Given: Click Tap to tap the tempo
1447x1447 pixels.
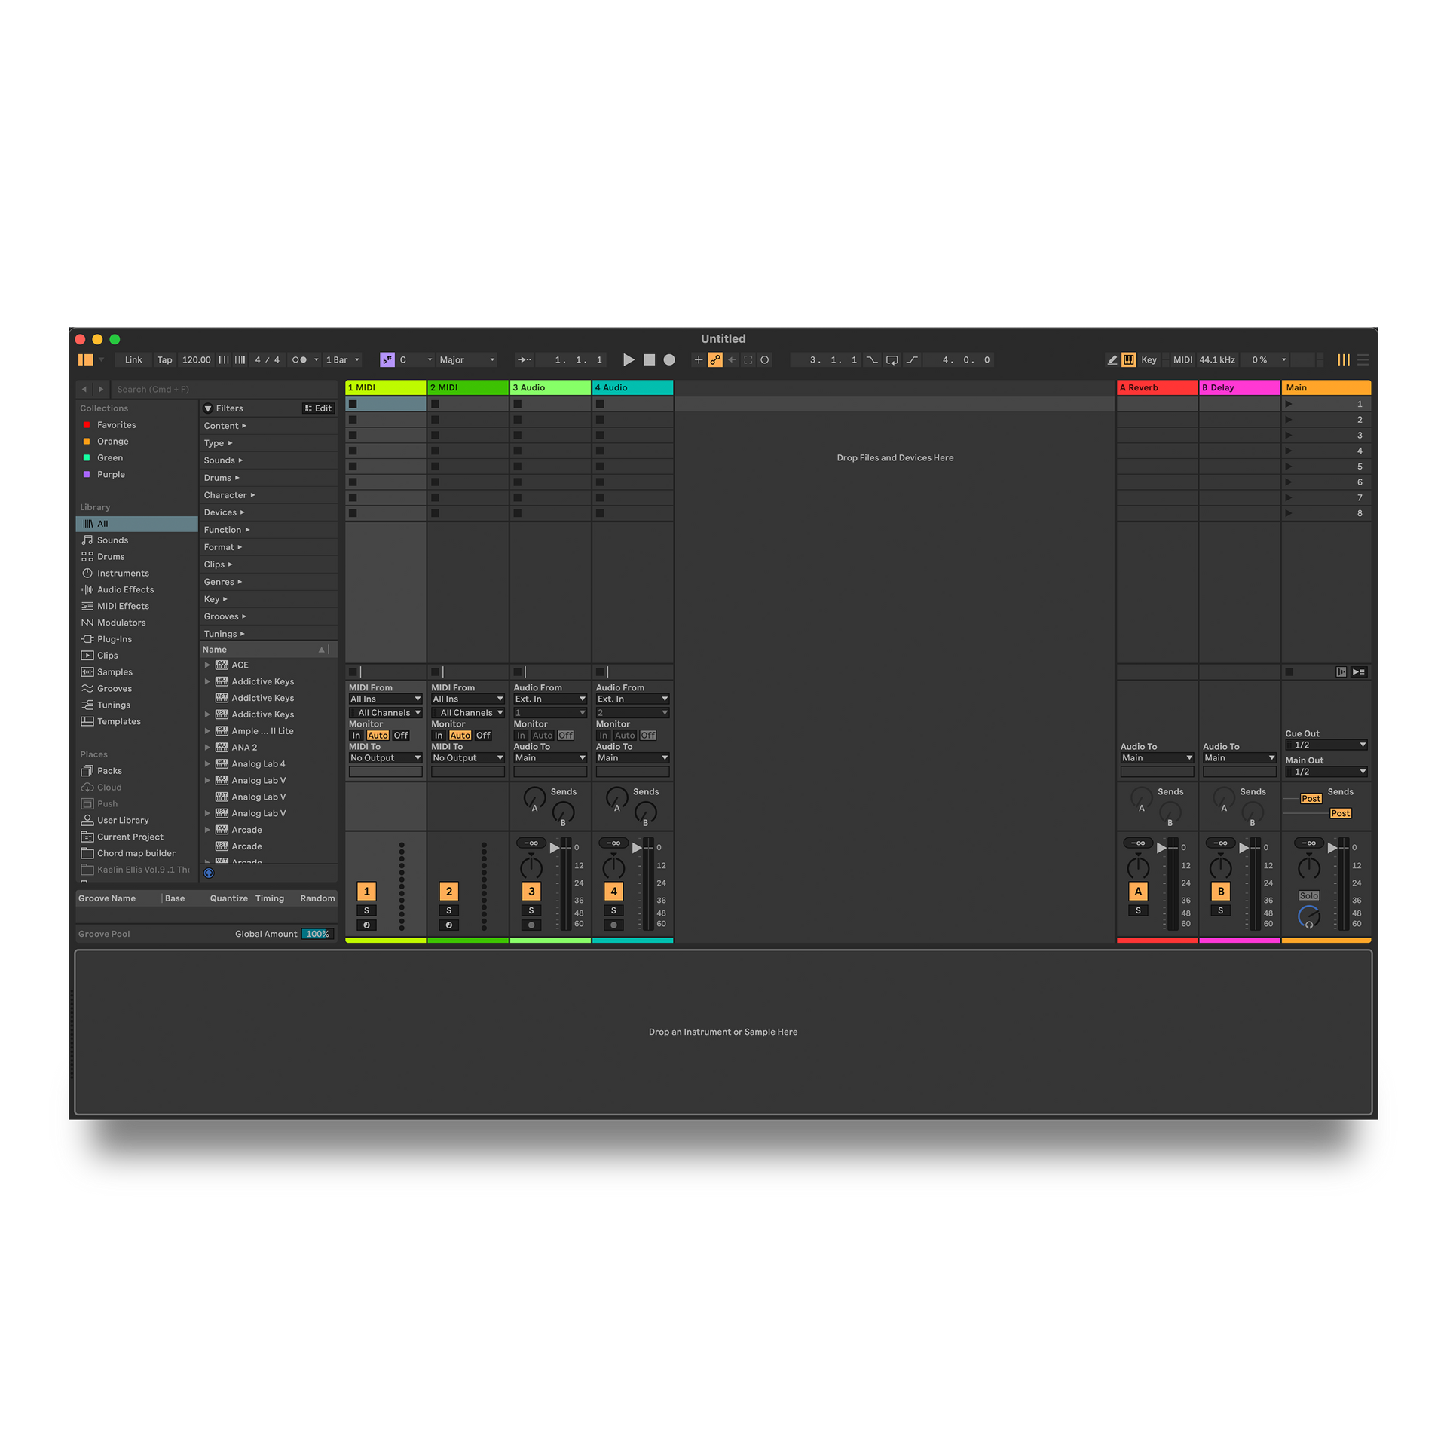Looking at the screenshot, I should 164,359.
